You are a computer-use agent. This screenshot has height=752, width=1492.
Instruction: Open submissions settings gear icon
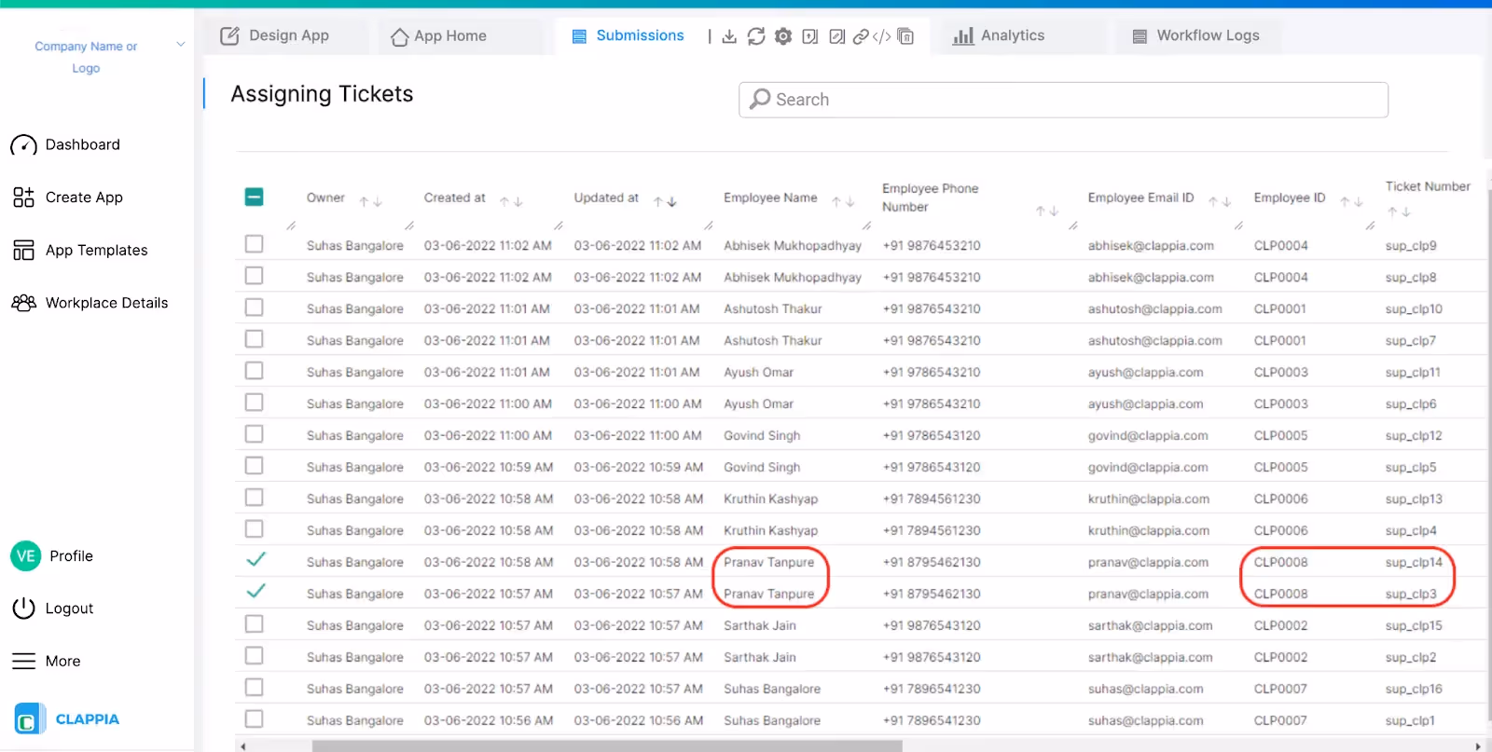click(x=783, y=36)
